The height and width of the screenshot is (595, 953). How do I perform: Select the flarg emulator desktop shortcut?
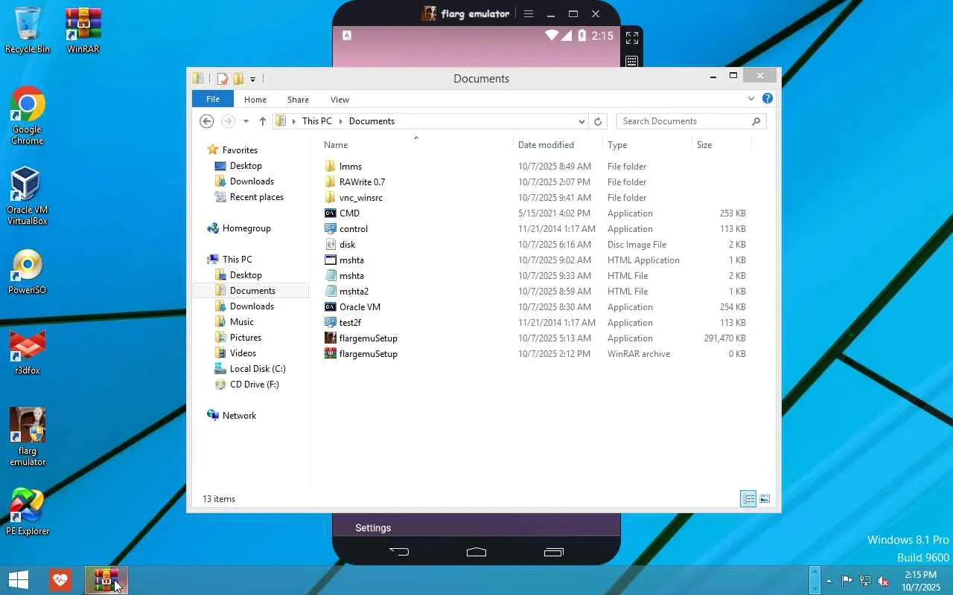[28, 437]
